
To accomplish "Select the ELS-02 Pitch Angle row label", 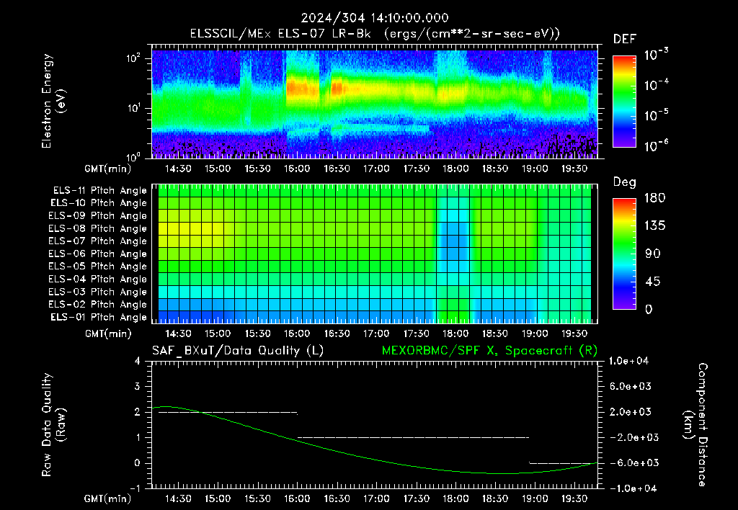I will tap(97, 305).
